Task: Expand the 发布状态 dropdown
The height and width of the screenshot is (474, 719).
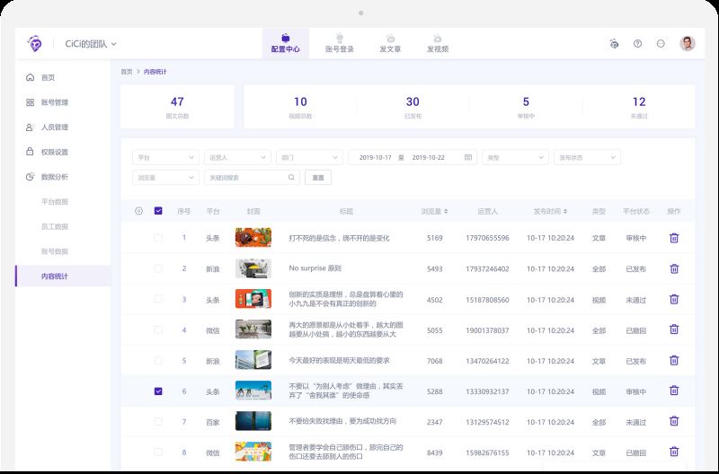Action: point(587,157)
